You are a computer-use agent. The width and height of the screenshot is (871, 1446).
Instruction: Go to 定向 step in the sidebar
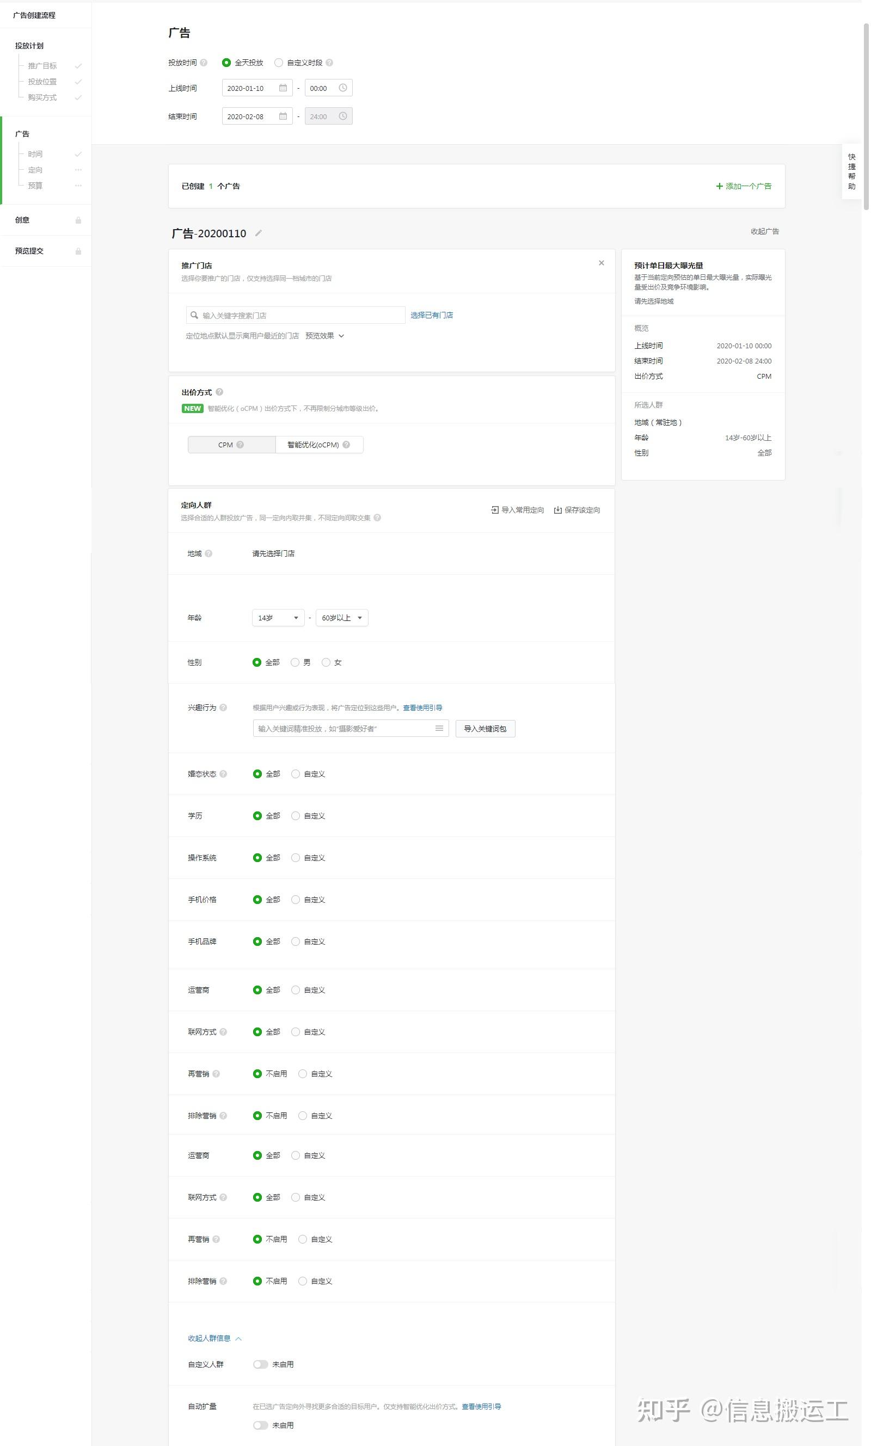(35, 170)
